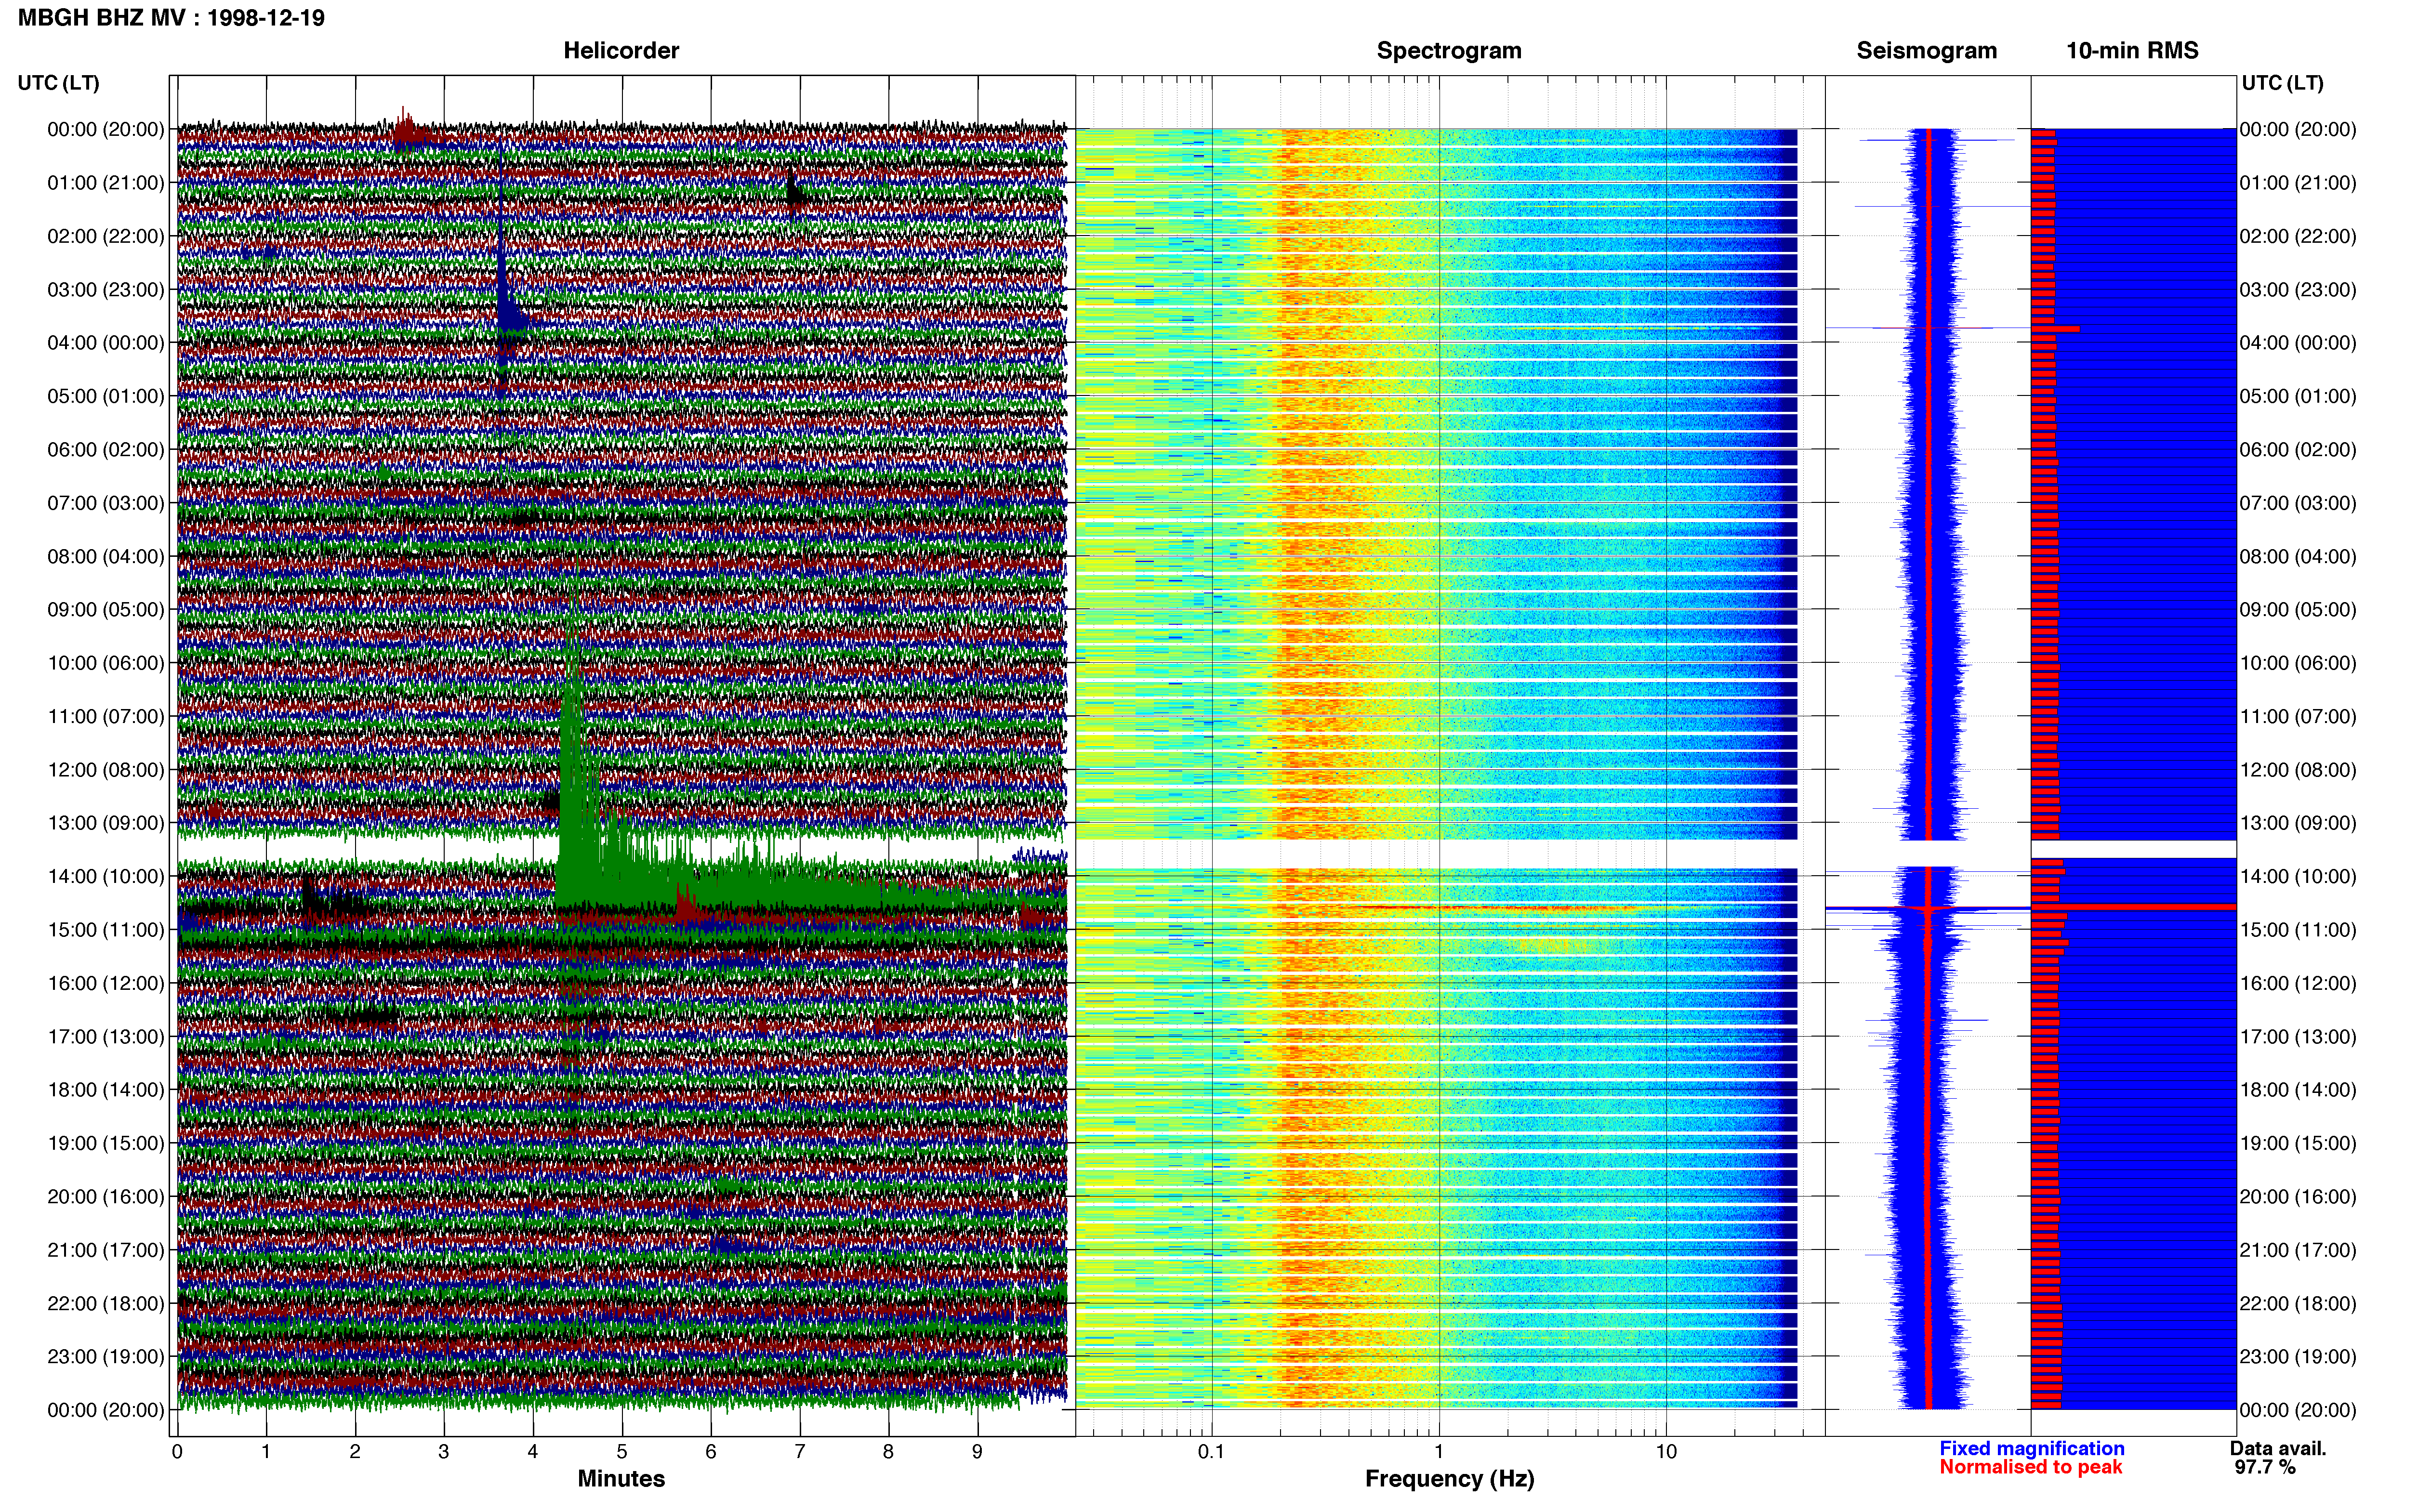Click the red RMS bar spike before 04:00
The height and width of the screenshot is (1512, 2418).
2055,328
